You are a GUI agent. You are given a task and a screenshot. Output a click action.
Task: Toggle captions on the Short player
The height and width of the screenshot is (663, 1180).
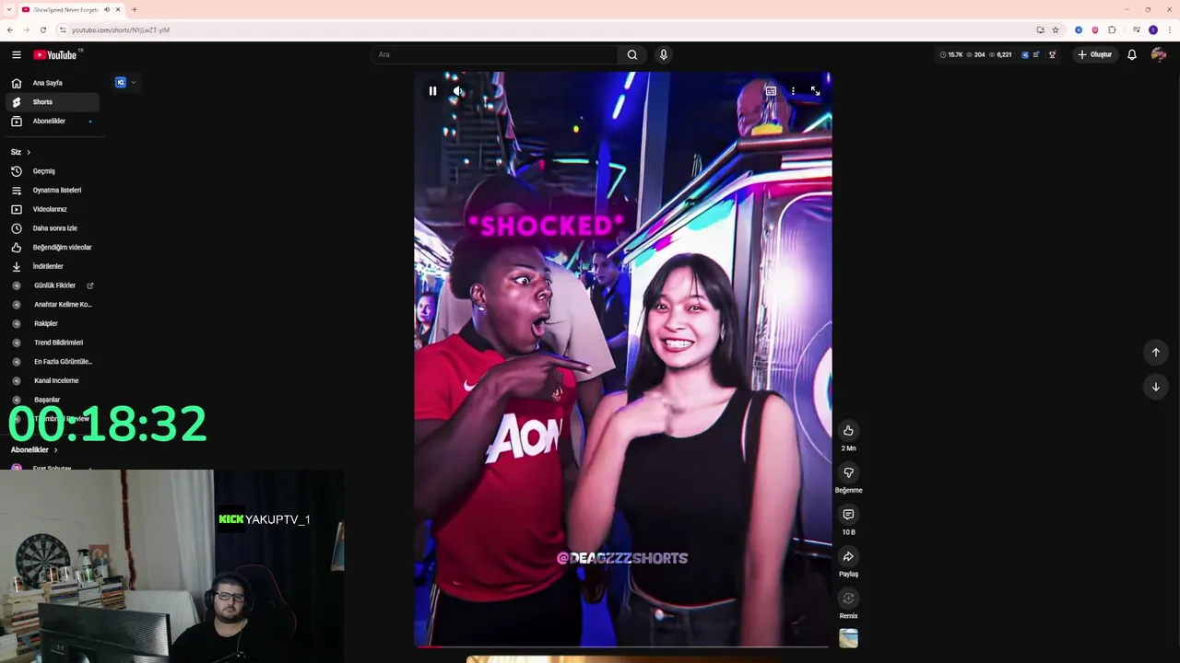[x=771, y=91]
